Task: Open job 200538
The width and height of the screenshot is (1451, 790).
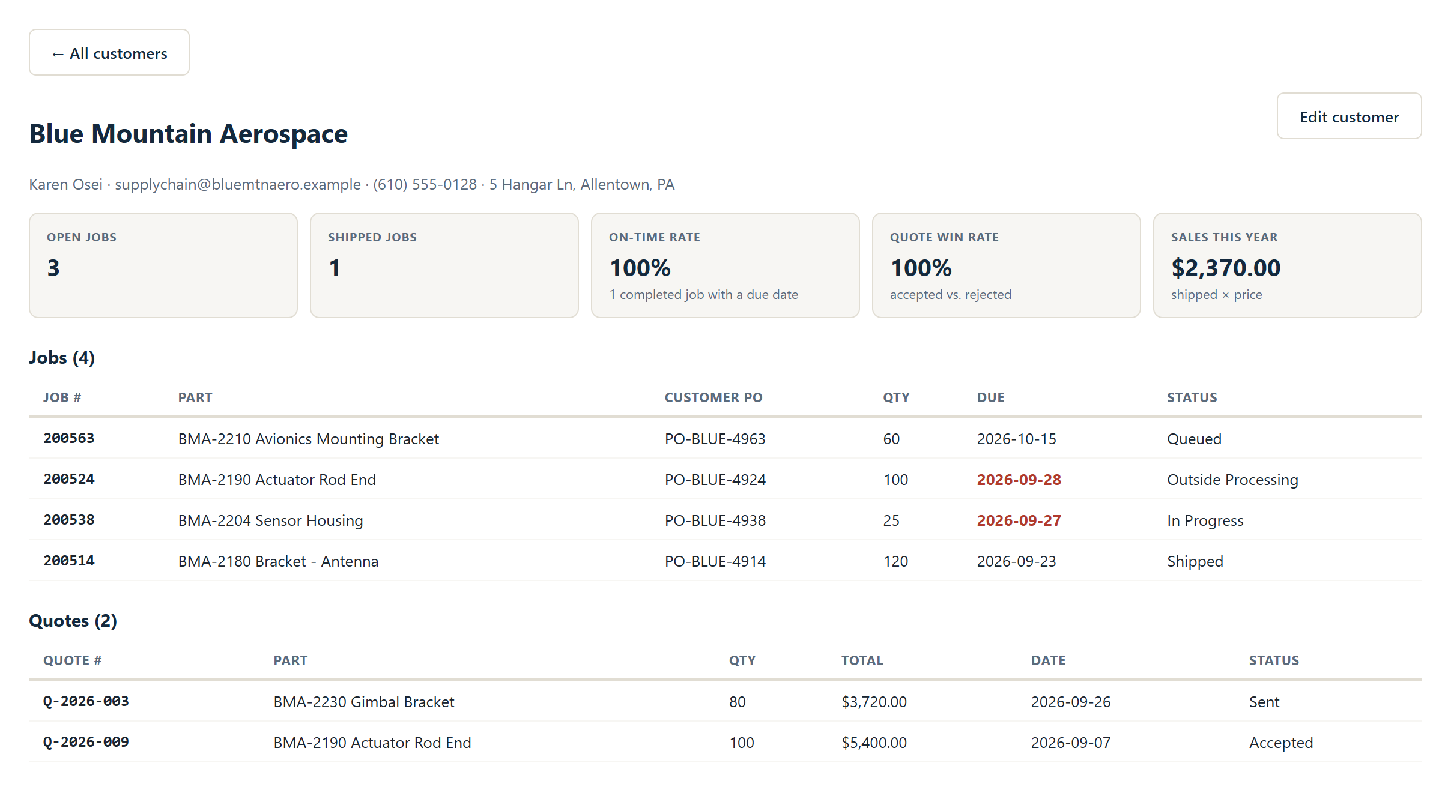Action: [x=69, y=520]
